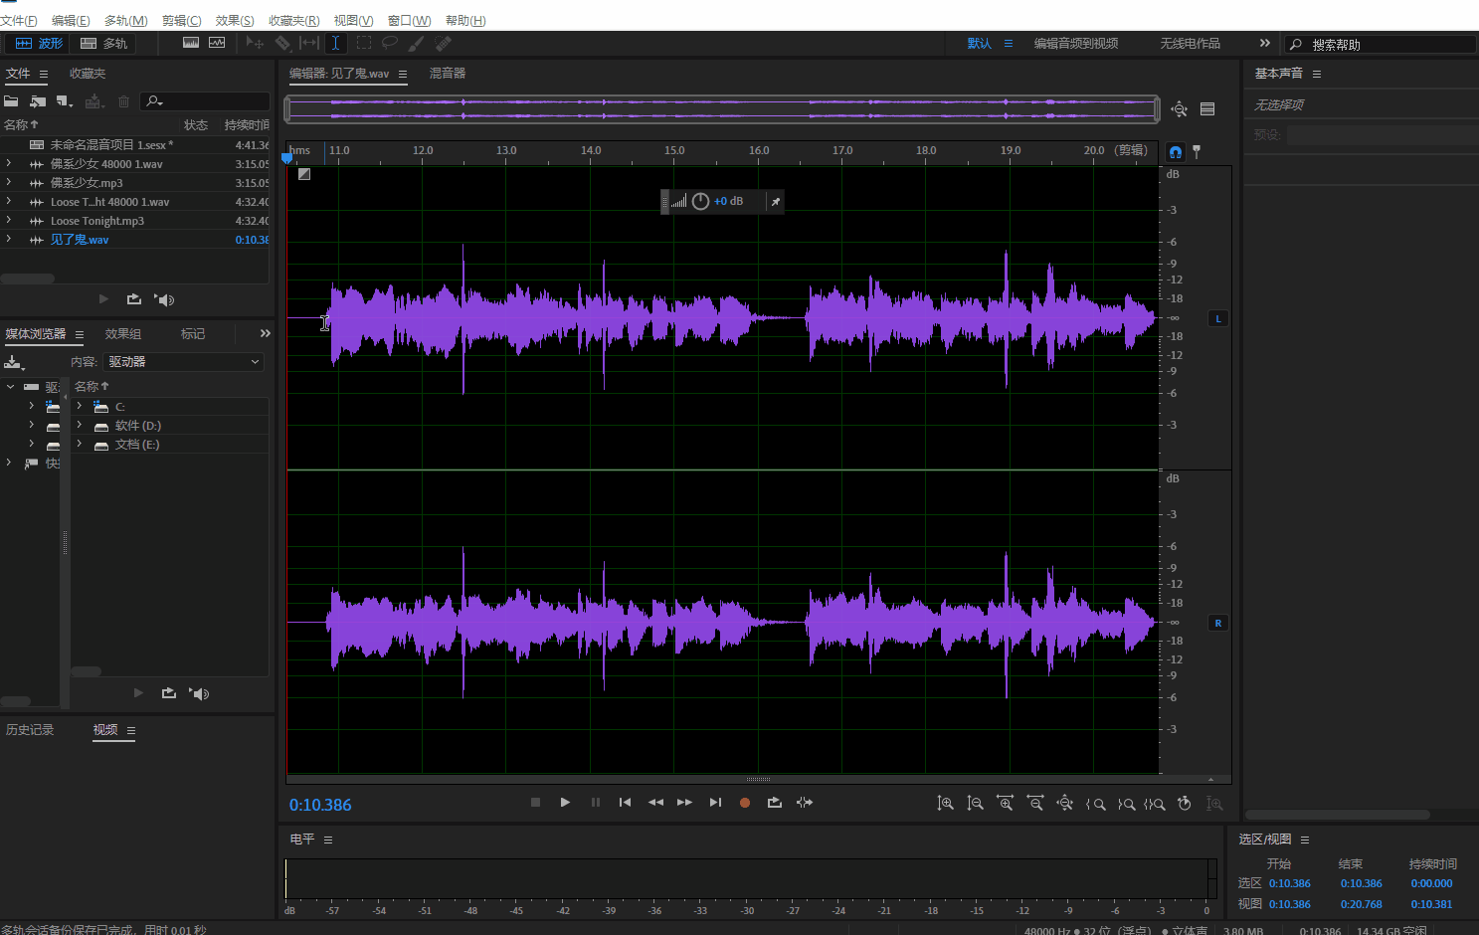Select the Marquee Selection tool
Screen dimensions: 1479x935
pyautogui.click(x=364, y=43)
